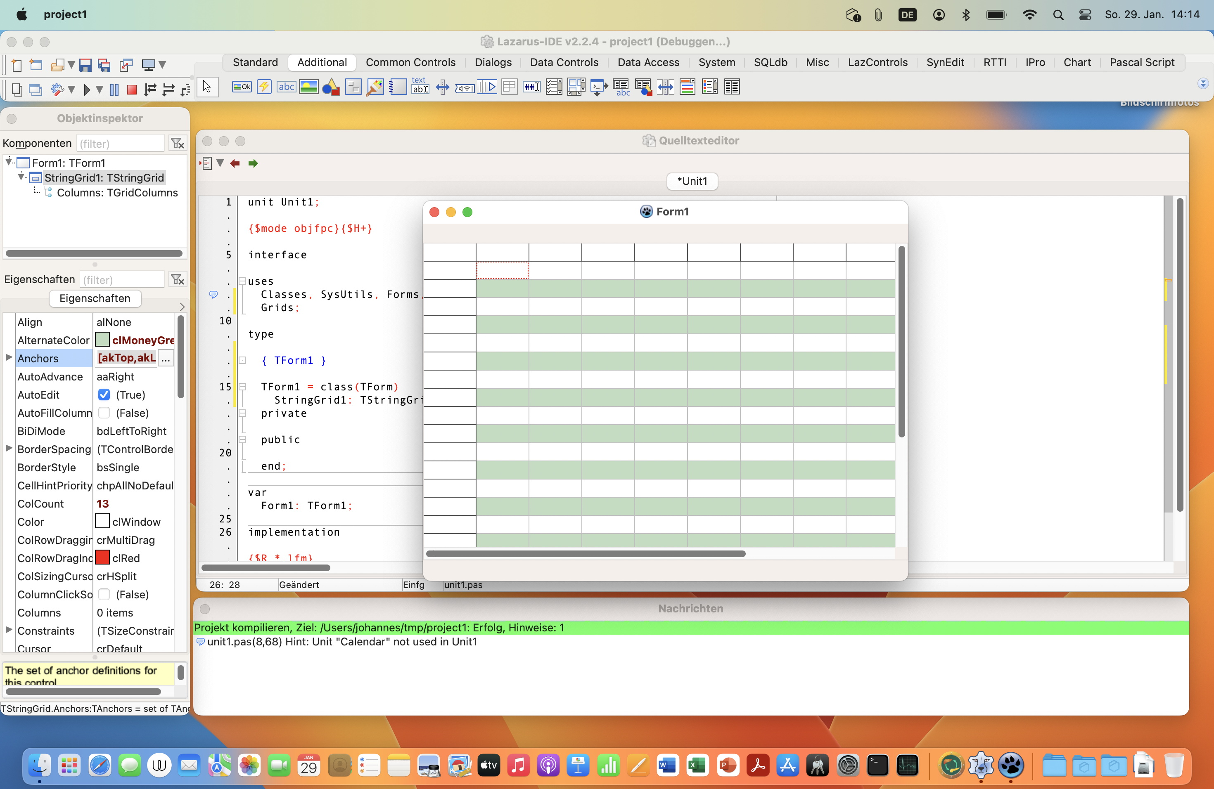
Task: Click the green forward navigation arrow in the editor
Action: pos(253,163)
